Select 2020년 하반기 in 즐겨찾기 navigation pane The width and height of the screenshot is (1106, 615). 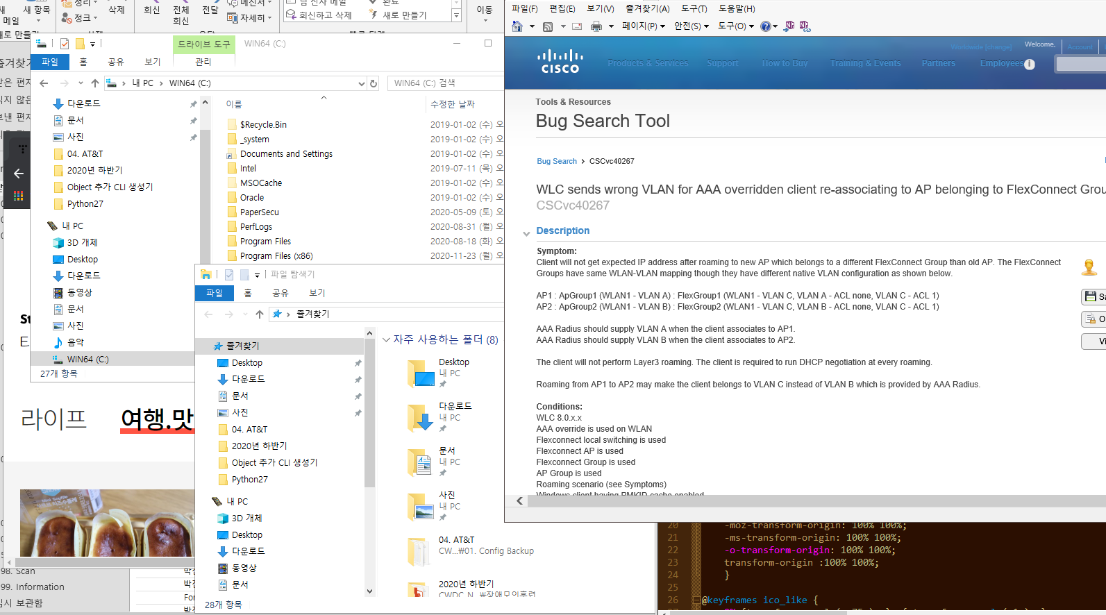(x=259, y=446)
